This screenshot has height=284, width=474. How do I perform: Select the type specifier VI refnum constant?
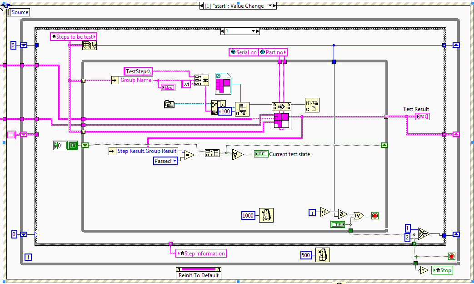pyautogui.click(x=223, y=84)
